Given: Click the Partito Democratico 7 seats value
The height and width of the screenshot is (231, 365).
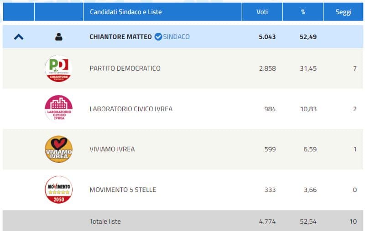Looking at the screenshot, I should coord(355,68).
